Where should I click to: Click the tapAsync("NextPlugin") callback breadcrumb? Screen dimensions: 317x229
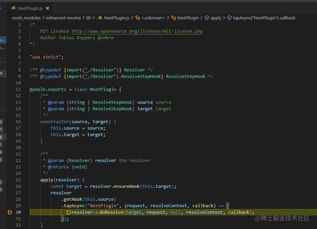pyautogui.click(x=264, y=18)
